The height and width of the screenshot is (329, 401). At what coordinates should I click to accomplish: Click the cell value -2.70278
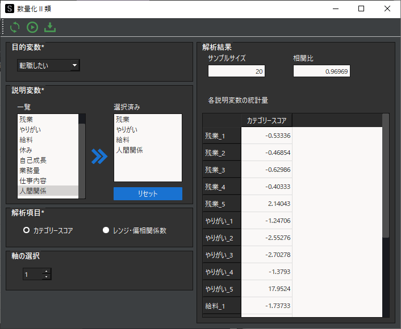267,255
